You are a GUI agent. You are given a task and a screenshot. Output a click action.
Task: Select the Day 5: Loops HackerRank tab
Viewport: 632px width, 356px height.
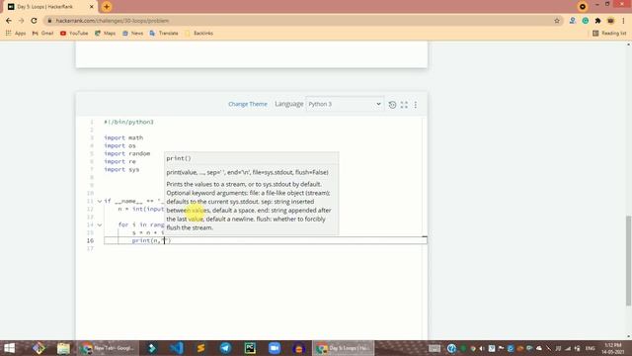pyautogui.click(x=50, y=7)
